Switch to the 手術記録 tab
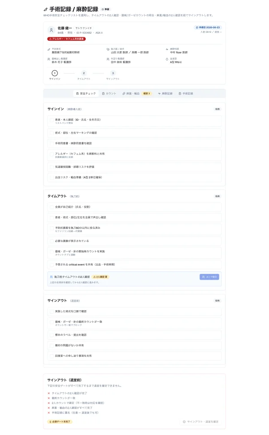 (x=186, y=94)
